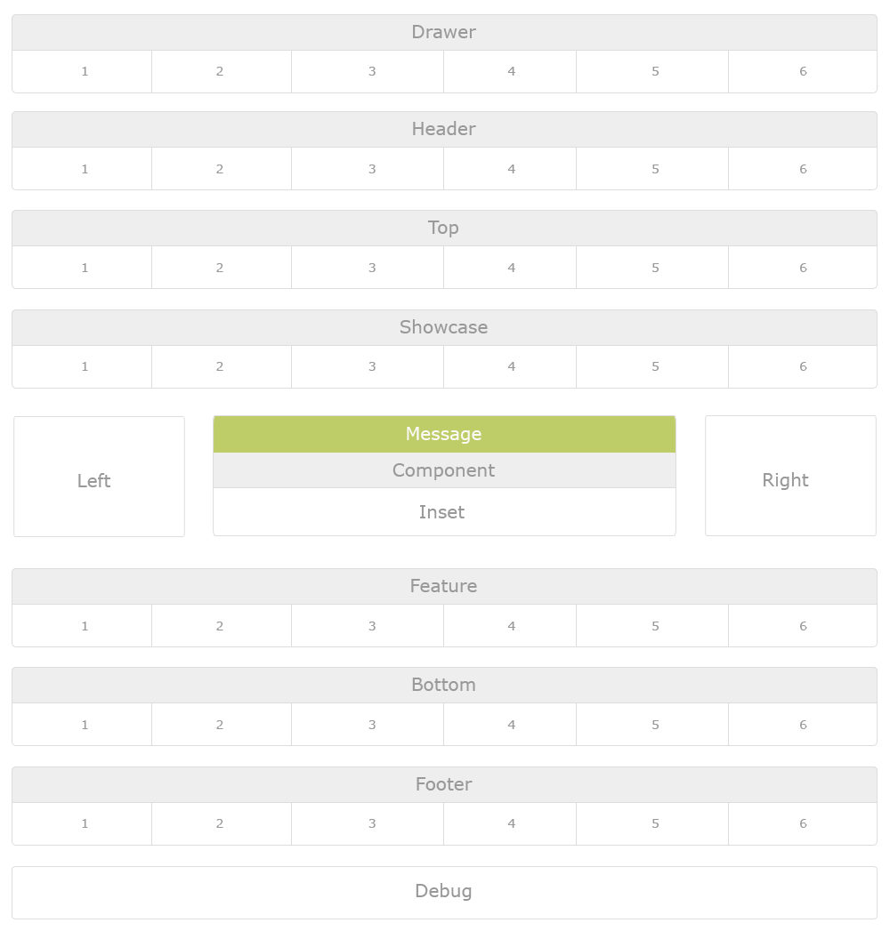Select the Header section title bar
The width and height of the screenshot is (890, 939).
click(x=443, y=130)
